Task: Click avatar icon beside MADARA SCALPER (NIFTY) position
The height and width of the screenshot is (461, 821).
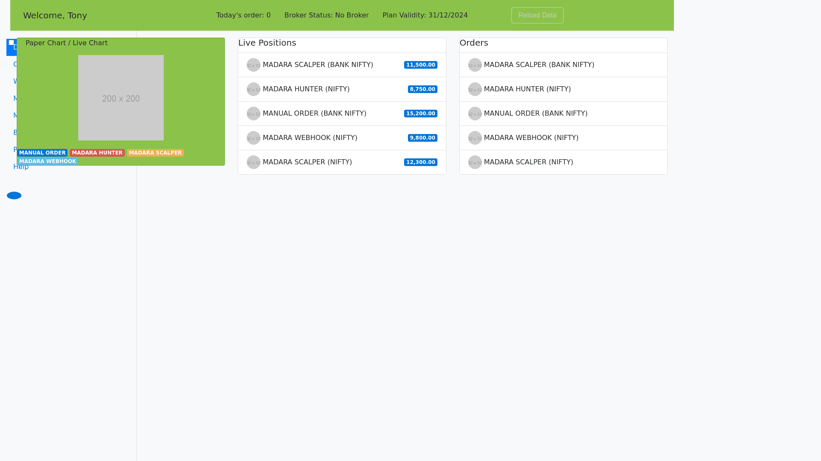Action: coord(254,162)
